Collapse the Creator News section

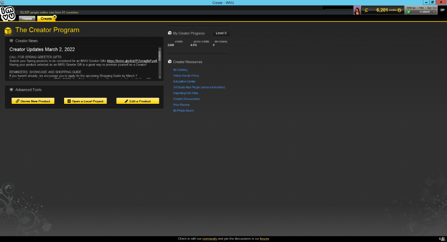(11, 41)
